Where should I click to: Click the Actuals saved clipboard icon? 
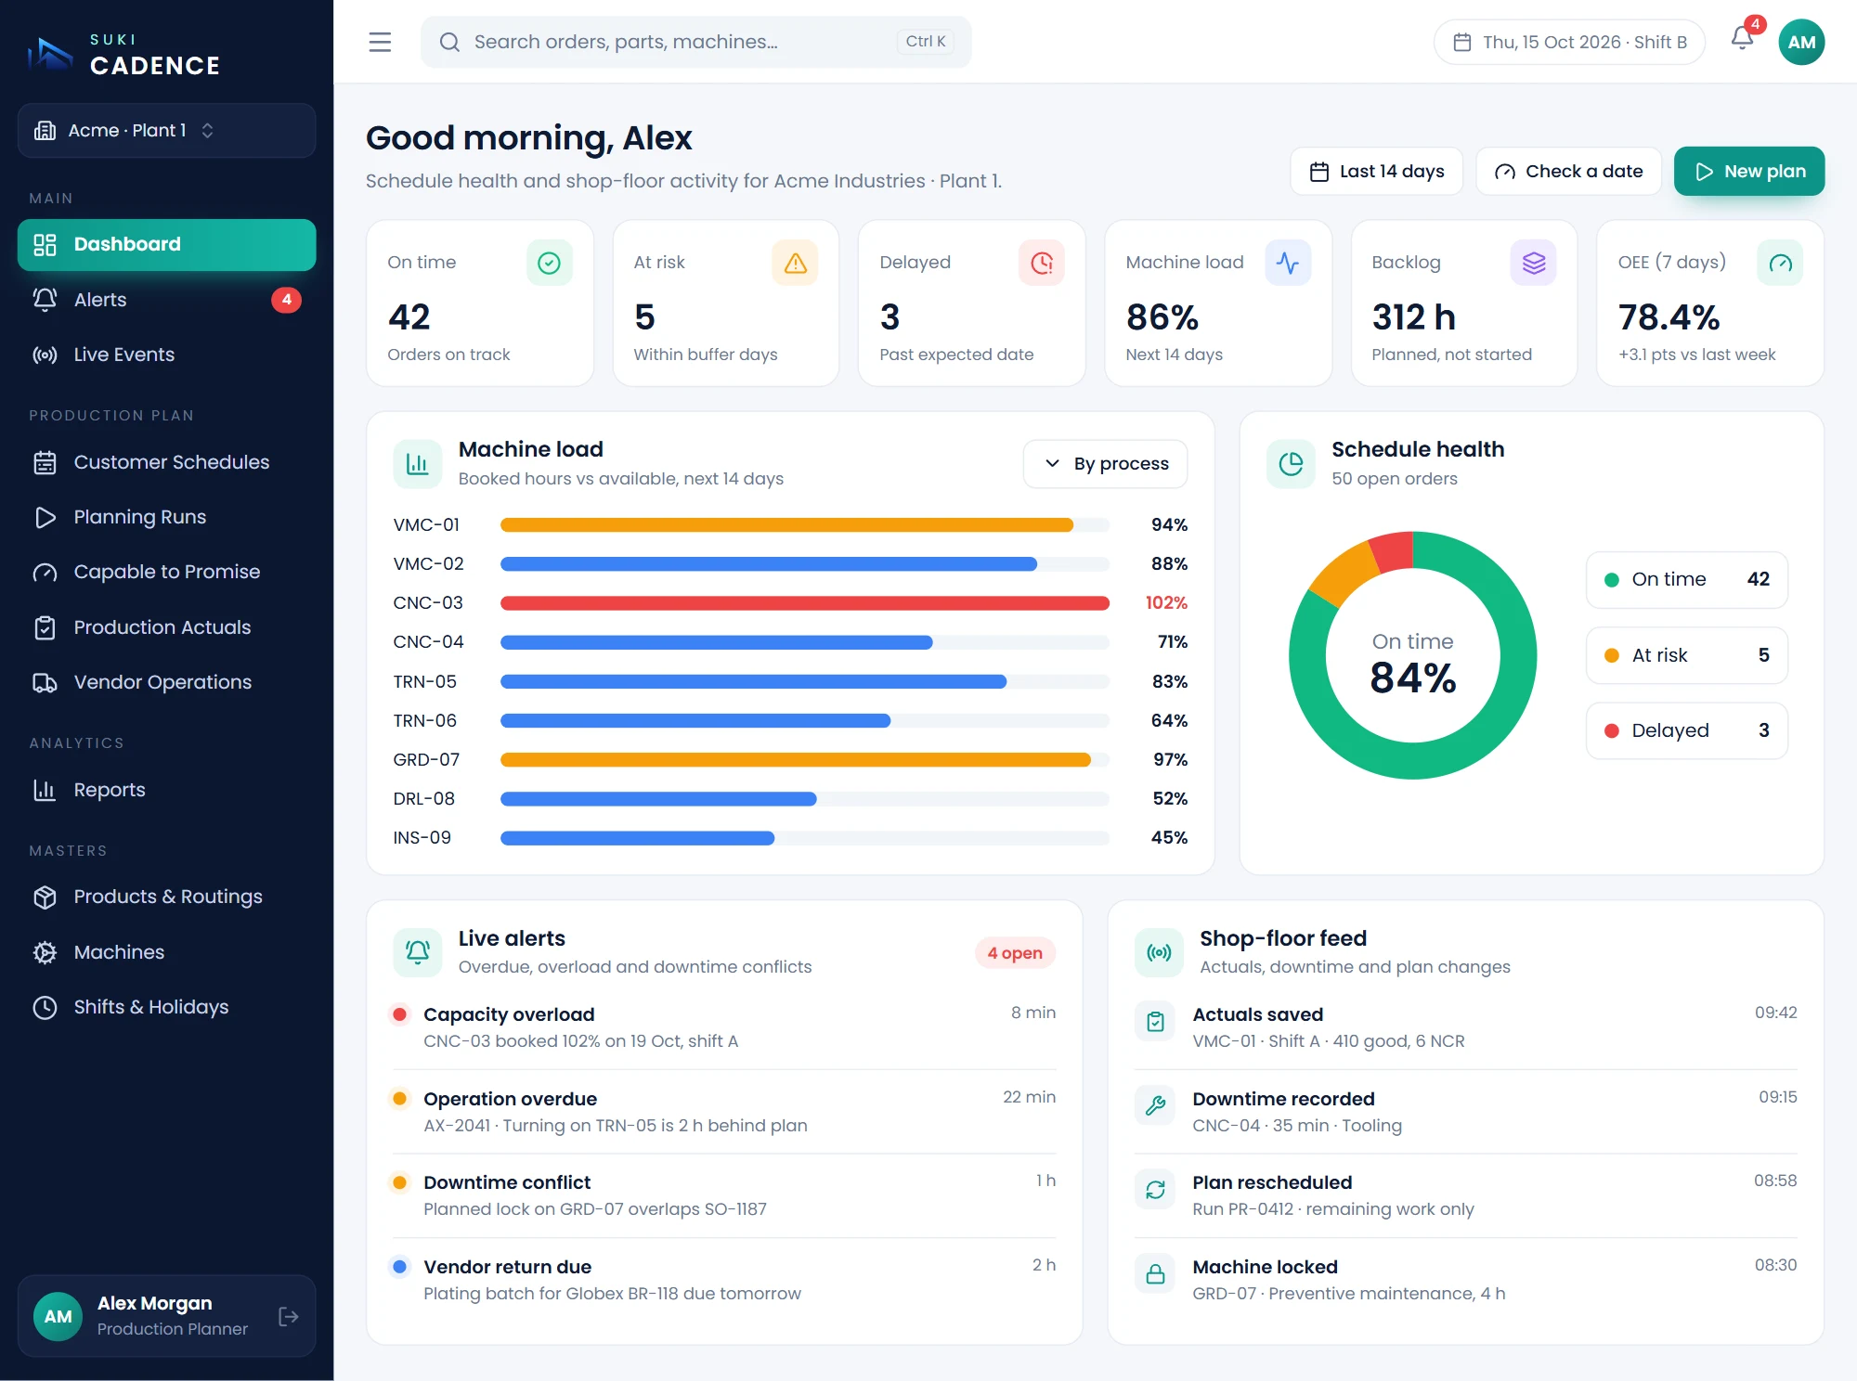pyautogui.click(x=1155, y=1022)
